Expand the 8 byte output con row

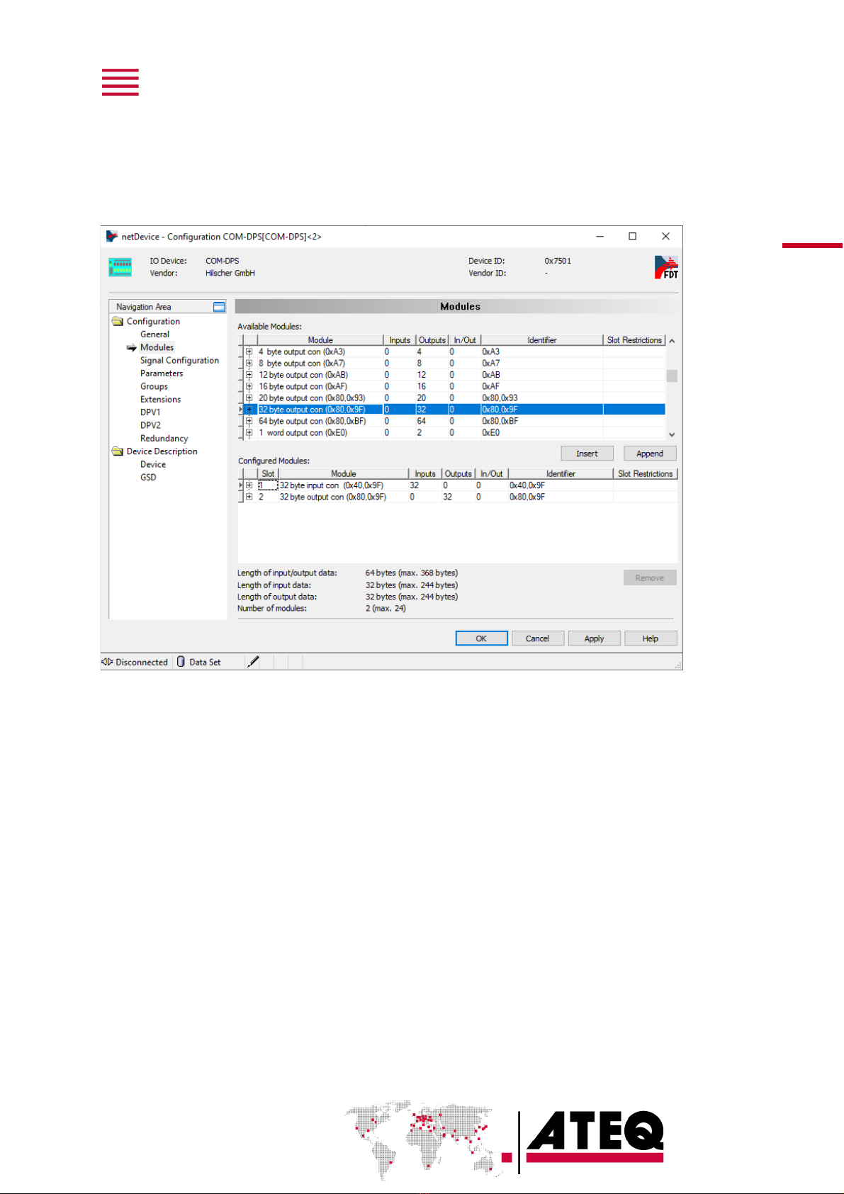click(249, 364)
